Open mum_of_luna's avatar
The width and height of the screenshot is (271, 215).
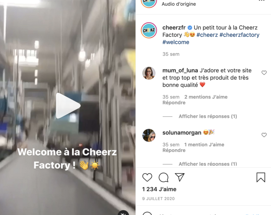tap(149, 73)
